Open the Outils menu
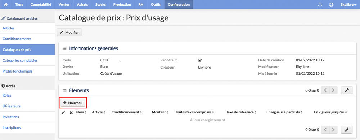 (156, 4)
